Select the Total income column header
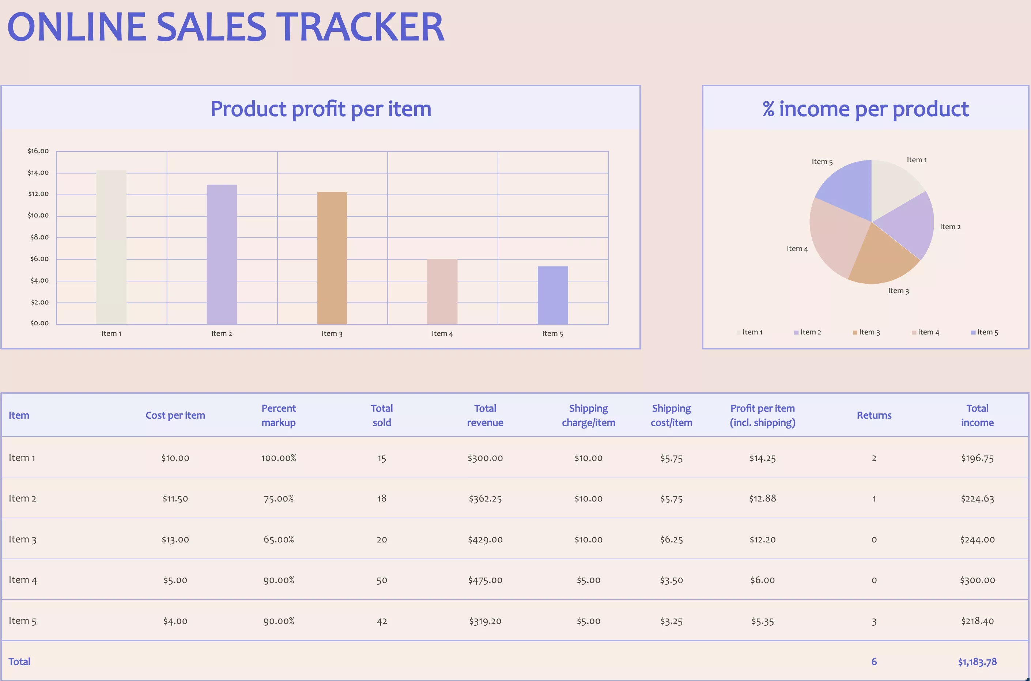Image resolution: width=1031 pixels, height=681 pixels. click(977, 415)
